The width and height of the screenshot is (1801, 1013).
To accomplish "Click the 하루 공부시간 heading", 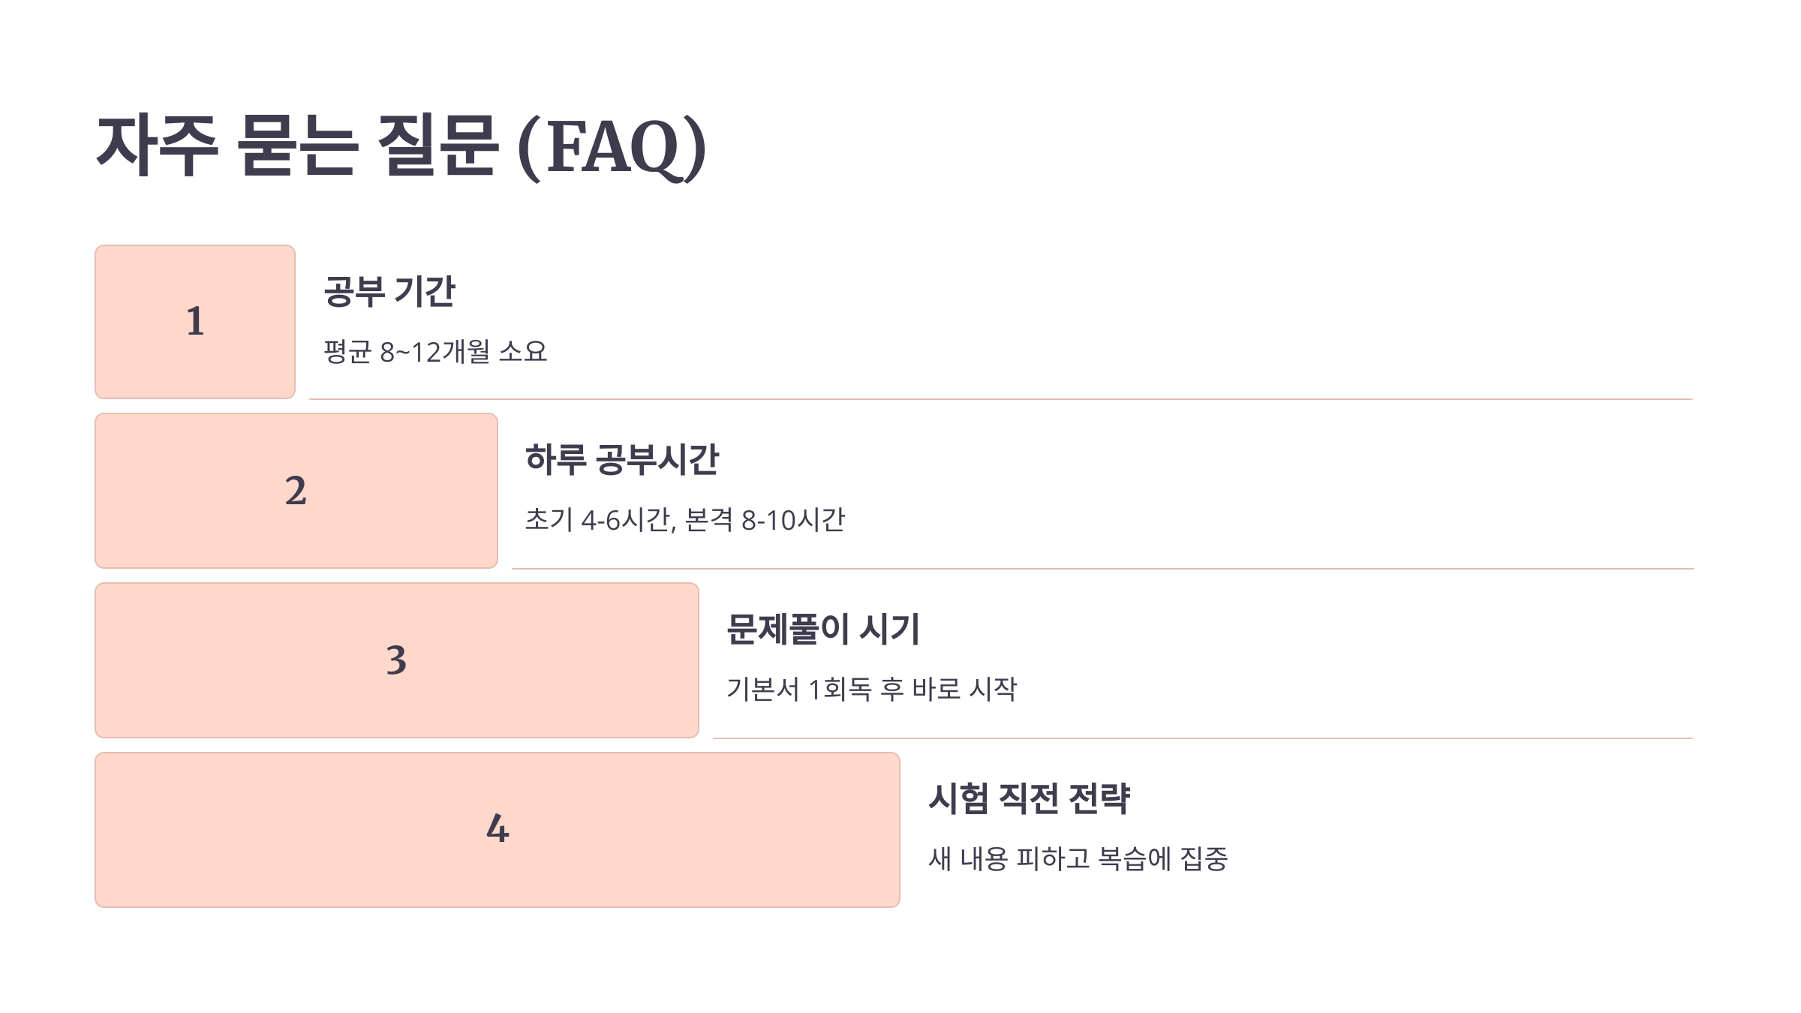I will pos(622,460).
